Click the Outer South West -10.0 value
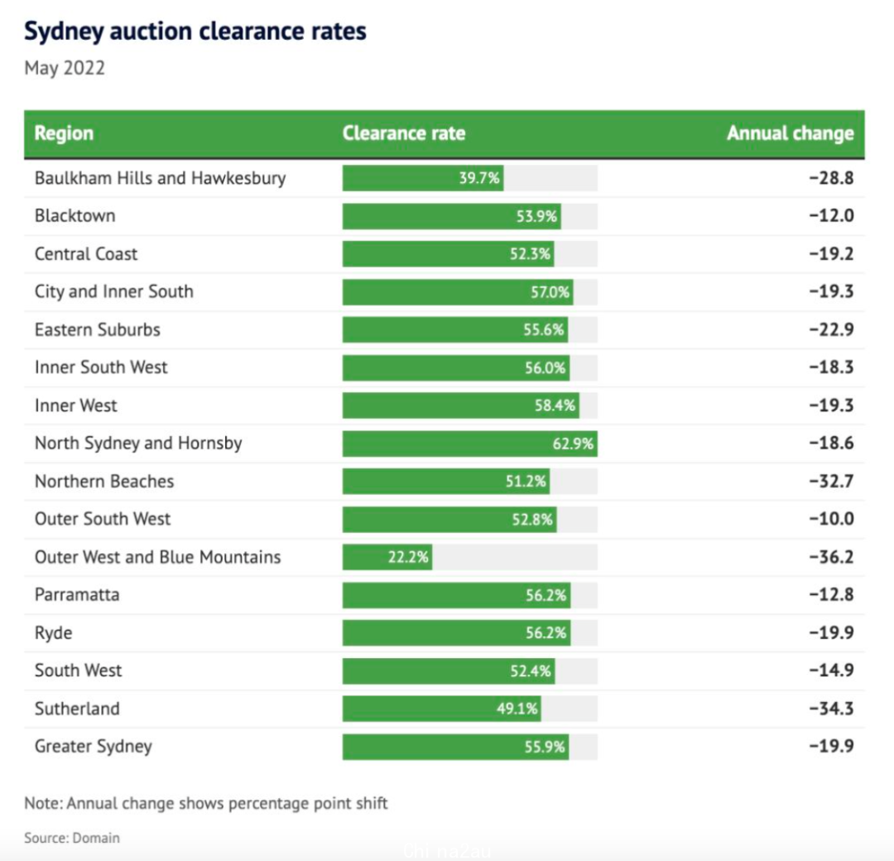This screenshot has height=861, width=894. tap(831, 519)
